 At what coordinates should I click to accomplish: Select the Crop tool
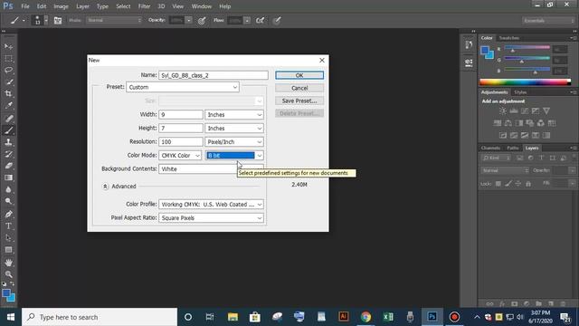click(8, 94)
